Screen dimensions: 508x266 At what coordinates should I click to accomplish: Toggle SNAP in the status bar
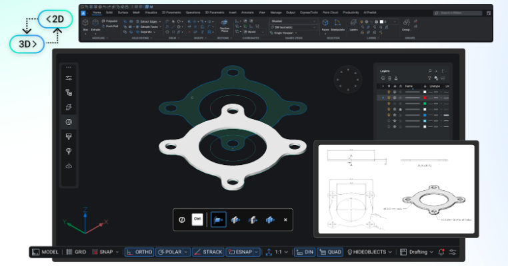[x=103, y=252]
